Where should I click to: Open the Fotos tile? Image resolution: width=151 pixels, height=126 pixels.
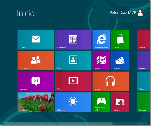73,60
